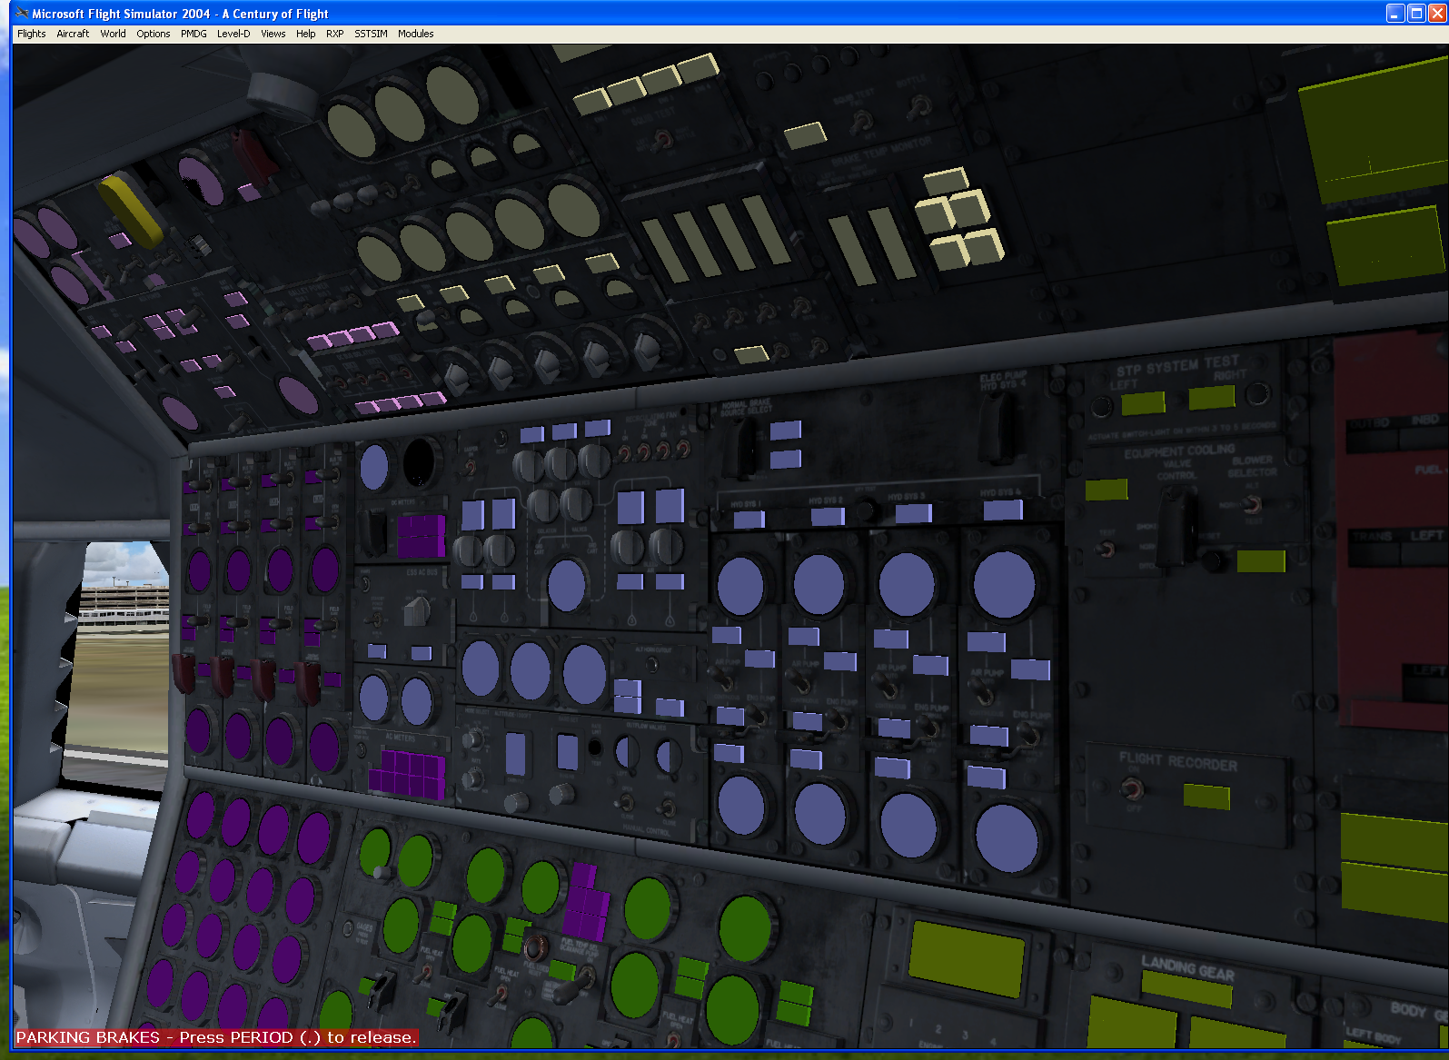Click the HYD SYS 2 lower round gauge
This screenshot has width=1449, height=1060.
click(820, 814)
